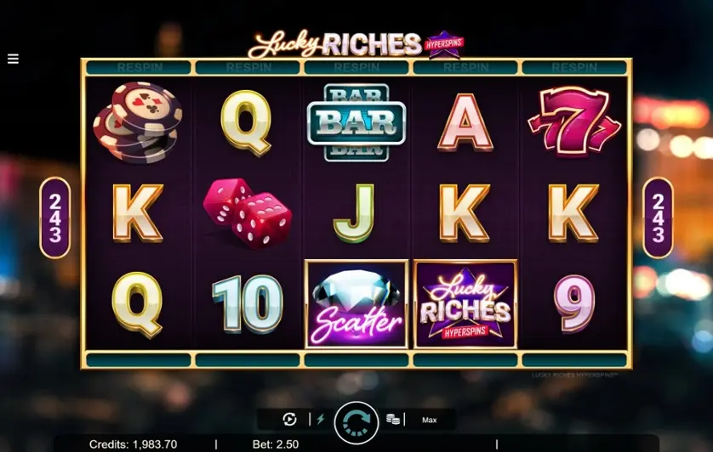Select the Max bet button
Screen dimensions: 713x452
click(430, 420)
